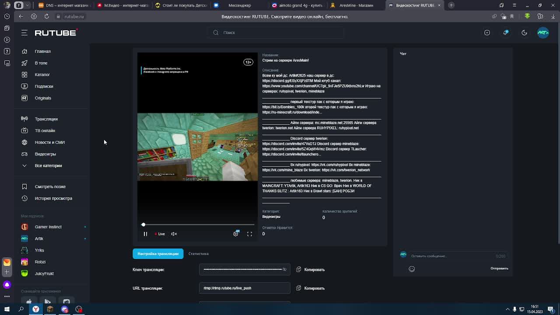Open Discord from the taskbar

(65, 309)
